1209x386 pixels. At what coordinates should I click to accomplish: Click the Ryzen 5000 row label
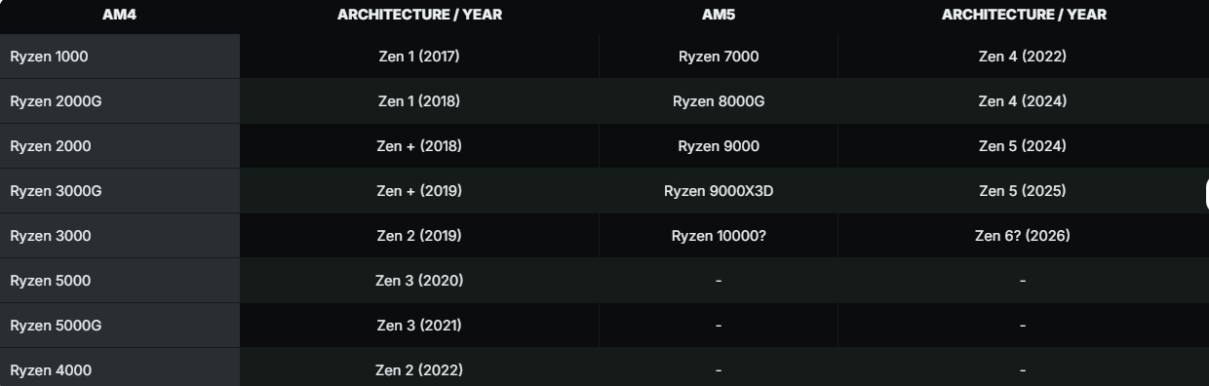click(x=120, y=281)
